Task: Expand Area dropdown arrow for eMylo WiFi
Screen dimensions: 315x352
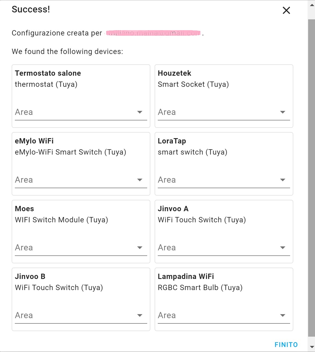Action: point(140,180)
